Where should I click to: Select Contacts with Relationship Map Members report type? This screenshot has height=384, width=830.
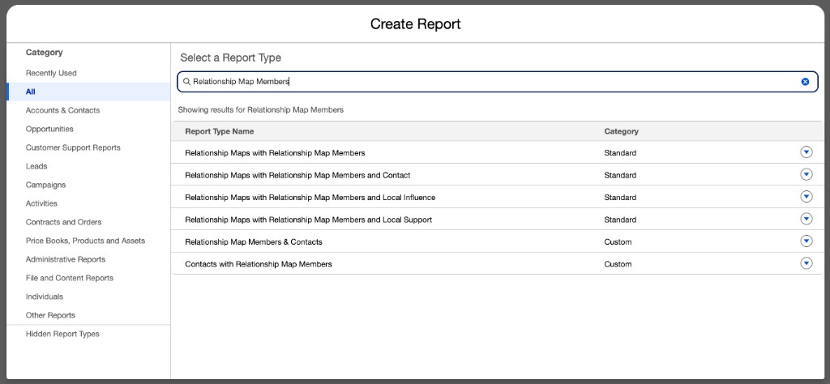[259, 264]
